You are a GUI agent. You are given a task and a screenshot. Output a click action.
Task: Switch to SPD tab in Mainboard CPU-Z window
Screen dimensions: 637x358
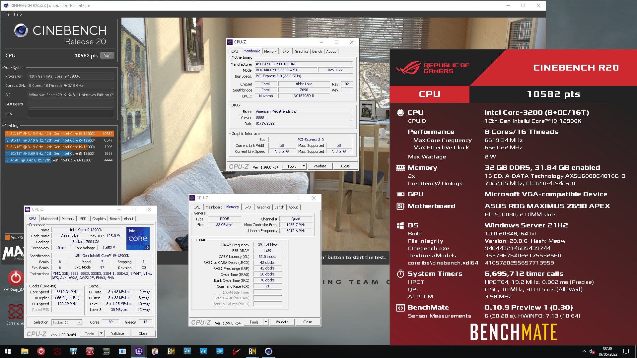(286, 51)
